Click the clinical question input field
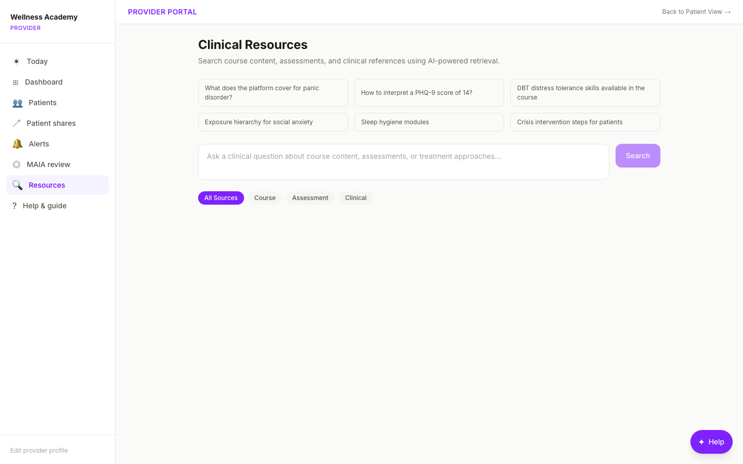 pos(403,162)
